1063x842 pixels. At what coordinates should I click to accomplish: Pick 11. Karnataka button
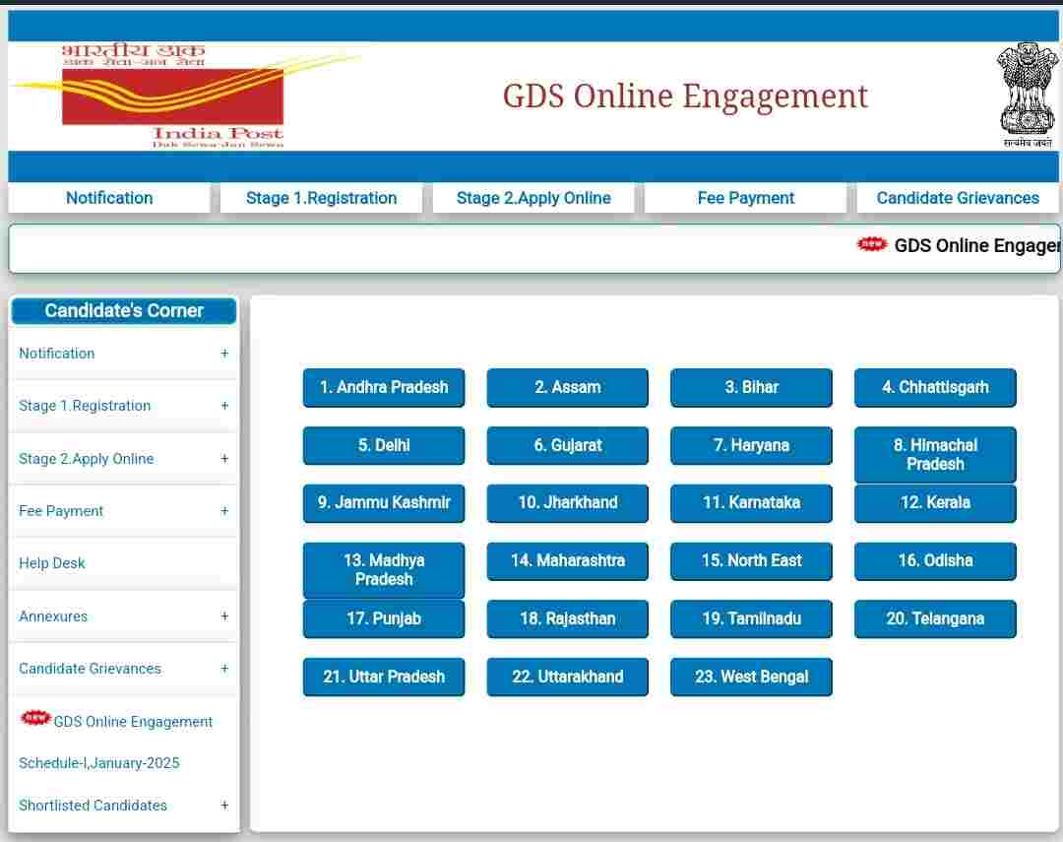tap(751, 503)
